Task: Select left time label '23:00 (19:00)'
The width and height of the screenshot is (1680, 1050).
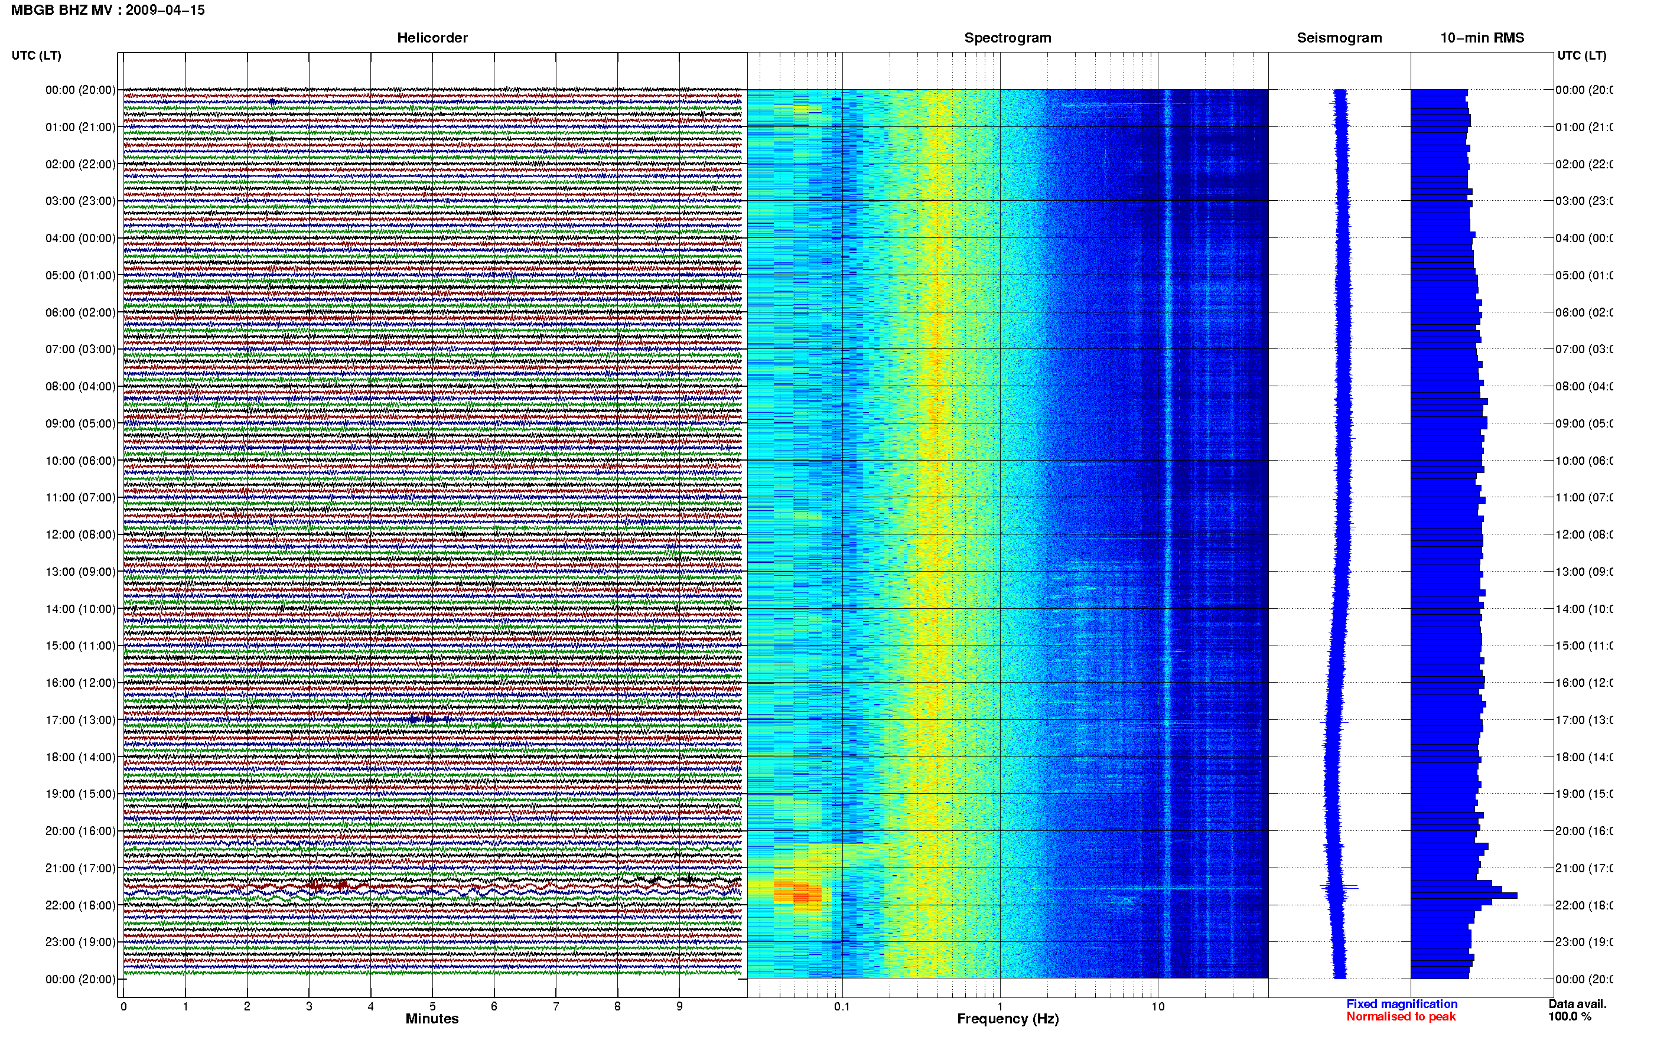Action: pyautogui.click(x=80, y=942)
